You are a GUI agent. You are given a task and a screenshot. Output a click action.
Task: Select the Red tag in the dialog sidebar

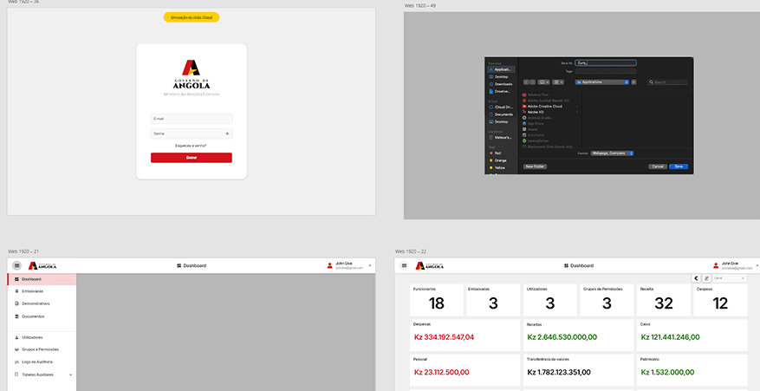click(x=497, y=153)
